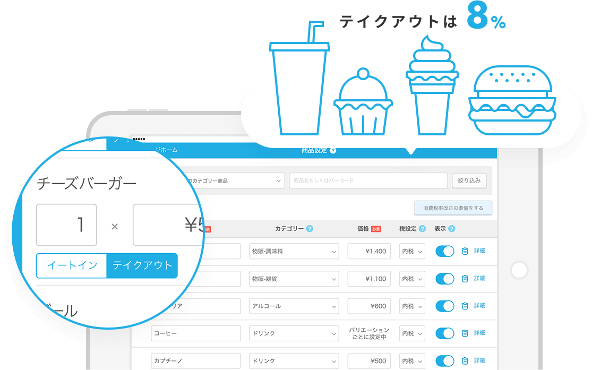The width and height of the screenshot is (592, 370).
Task: Turn off display toggle in カプチーノ row
Action: [x=445, y=361]
